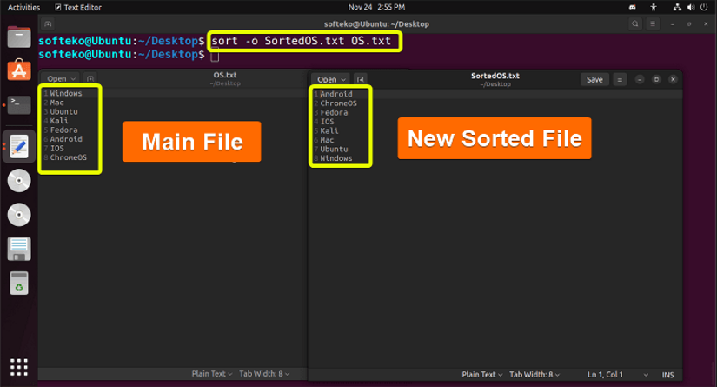Click new document icon in SortedOS.txt window

pyautogui.click(x=361, y=80)
